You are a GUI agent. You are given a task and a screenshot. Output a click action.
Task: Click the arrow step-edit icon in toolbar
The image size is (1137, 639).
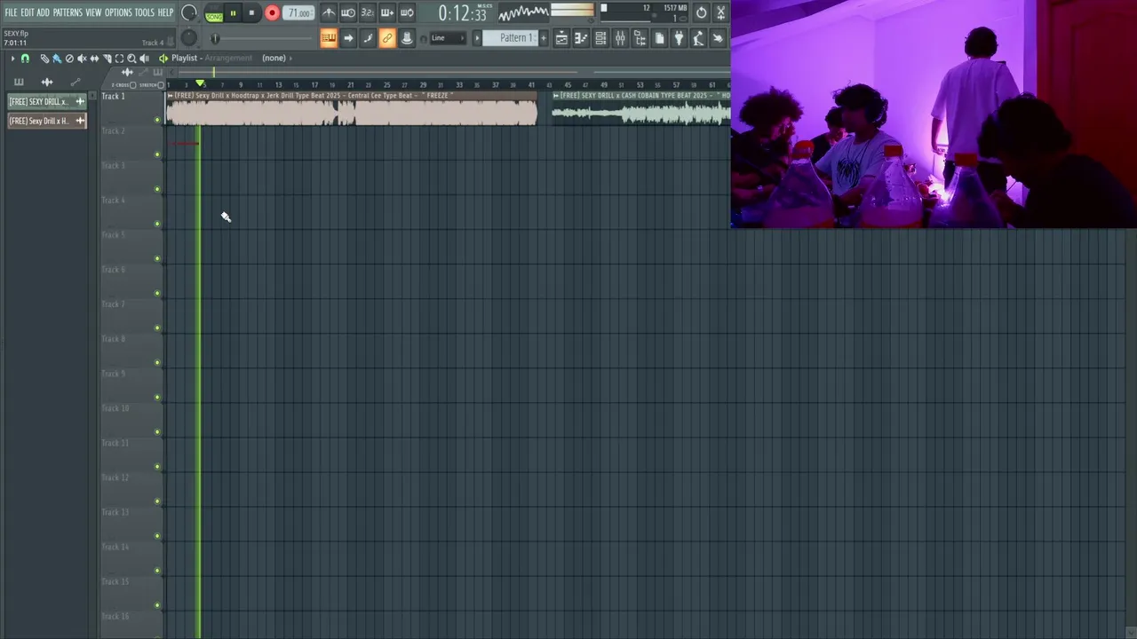(x=348, y=38)
